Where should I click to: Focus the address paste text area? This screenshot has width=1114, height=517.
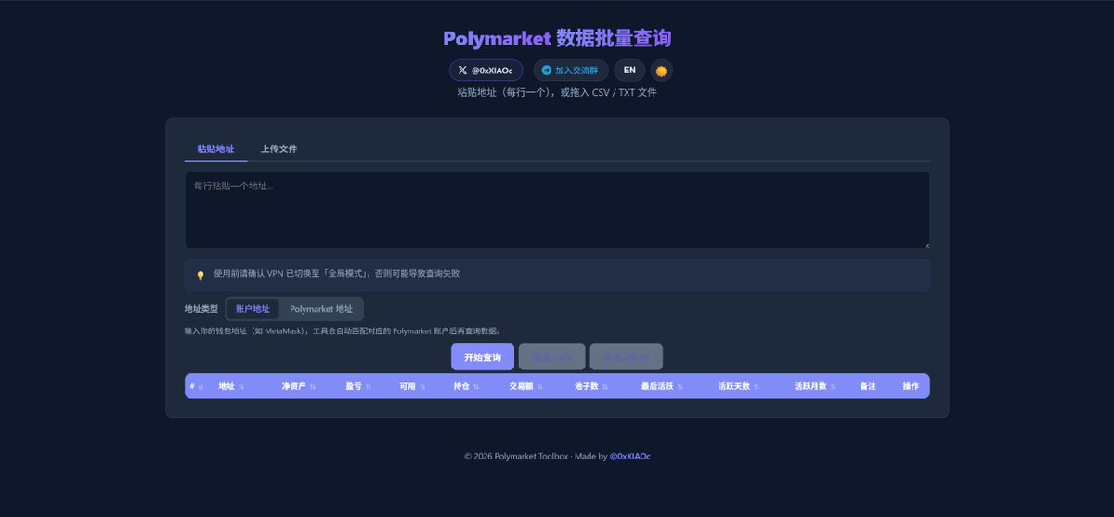[x=557, y=210]
